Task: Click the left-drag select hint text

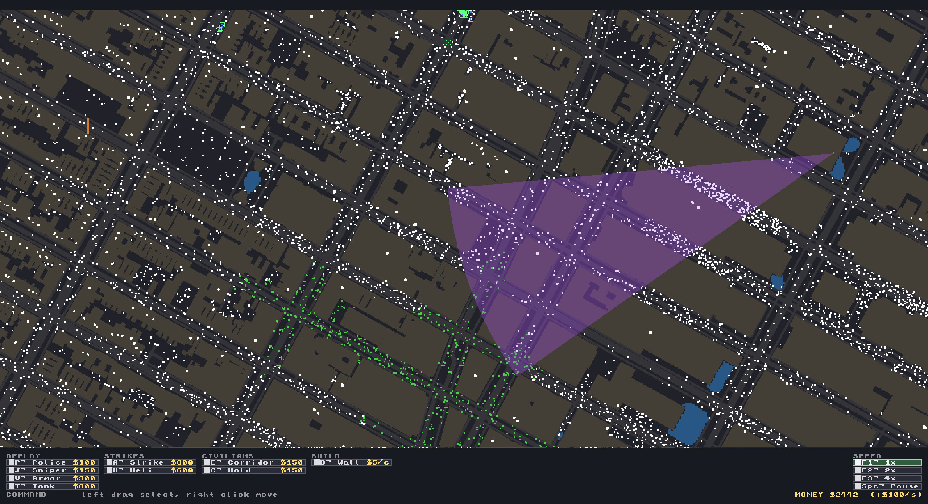Action: point(129,495)
